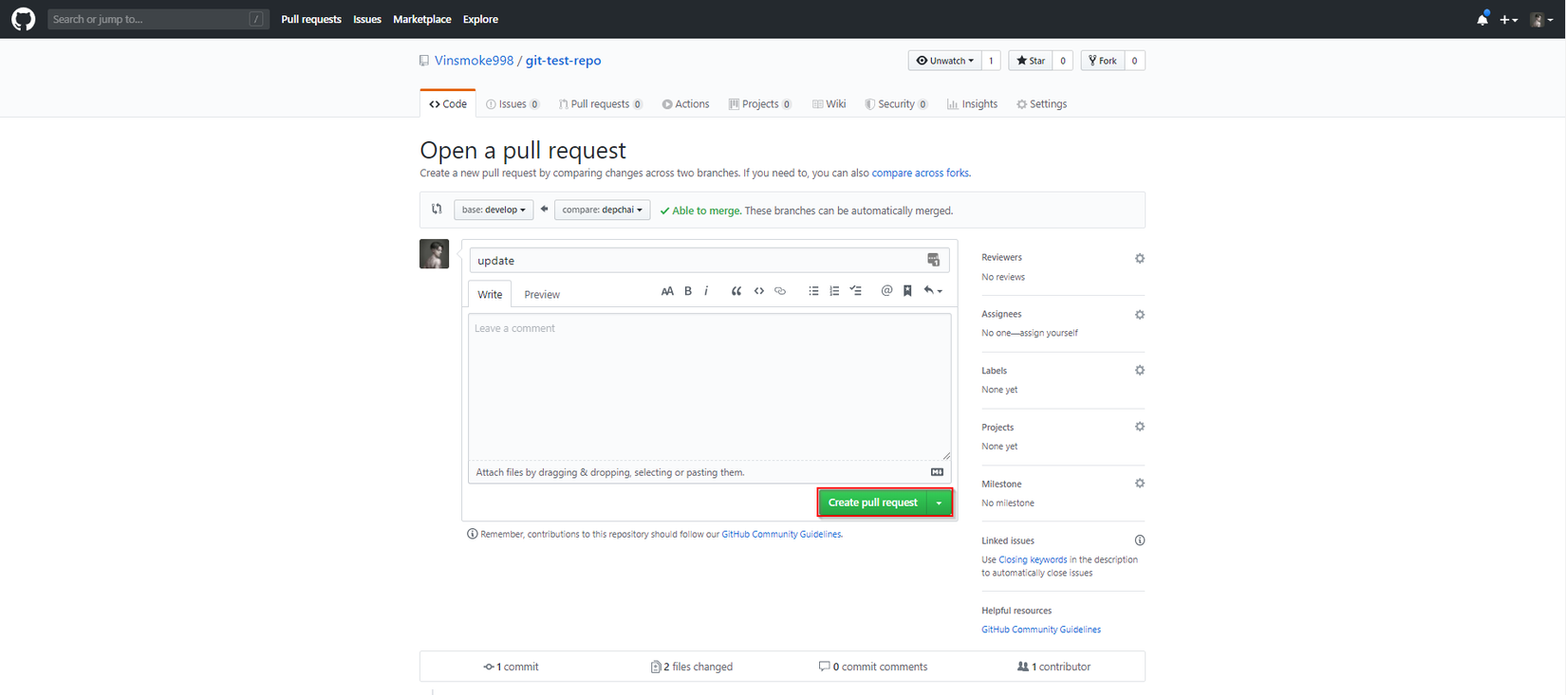Click the pull request title field
Viewport: 1566px width, 695px height.
pos(709,260)
